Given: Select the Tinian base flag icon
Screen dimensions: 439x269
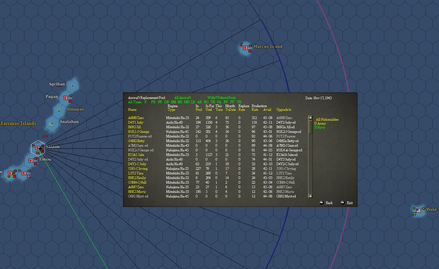Looking at the screenshot, I should 31,161.
